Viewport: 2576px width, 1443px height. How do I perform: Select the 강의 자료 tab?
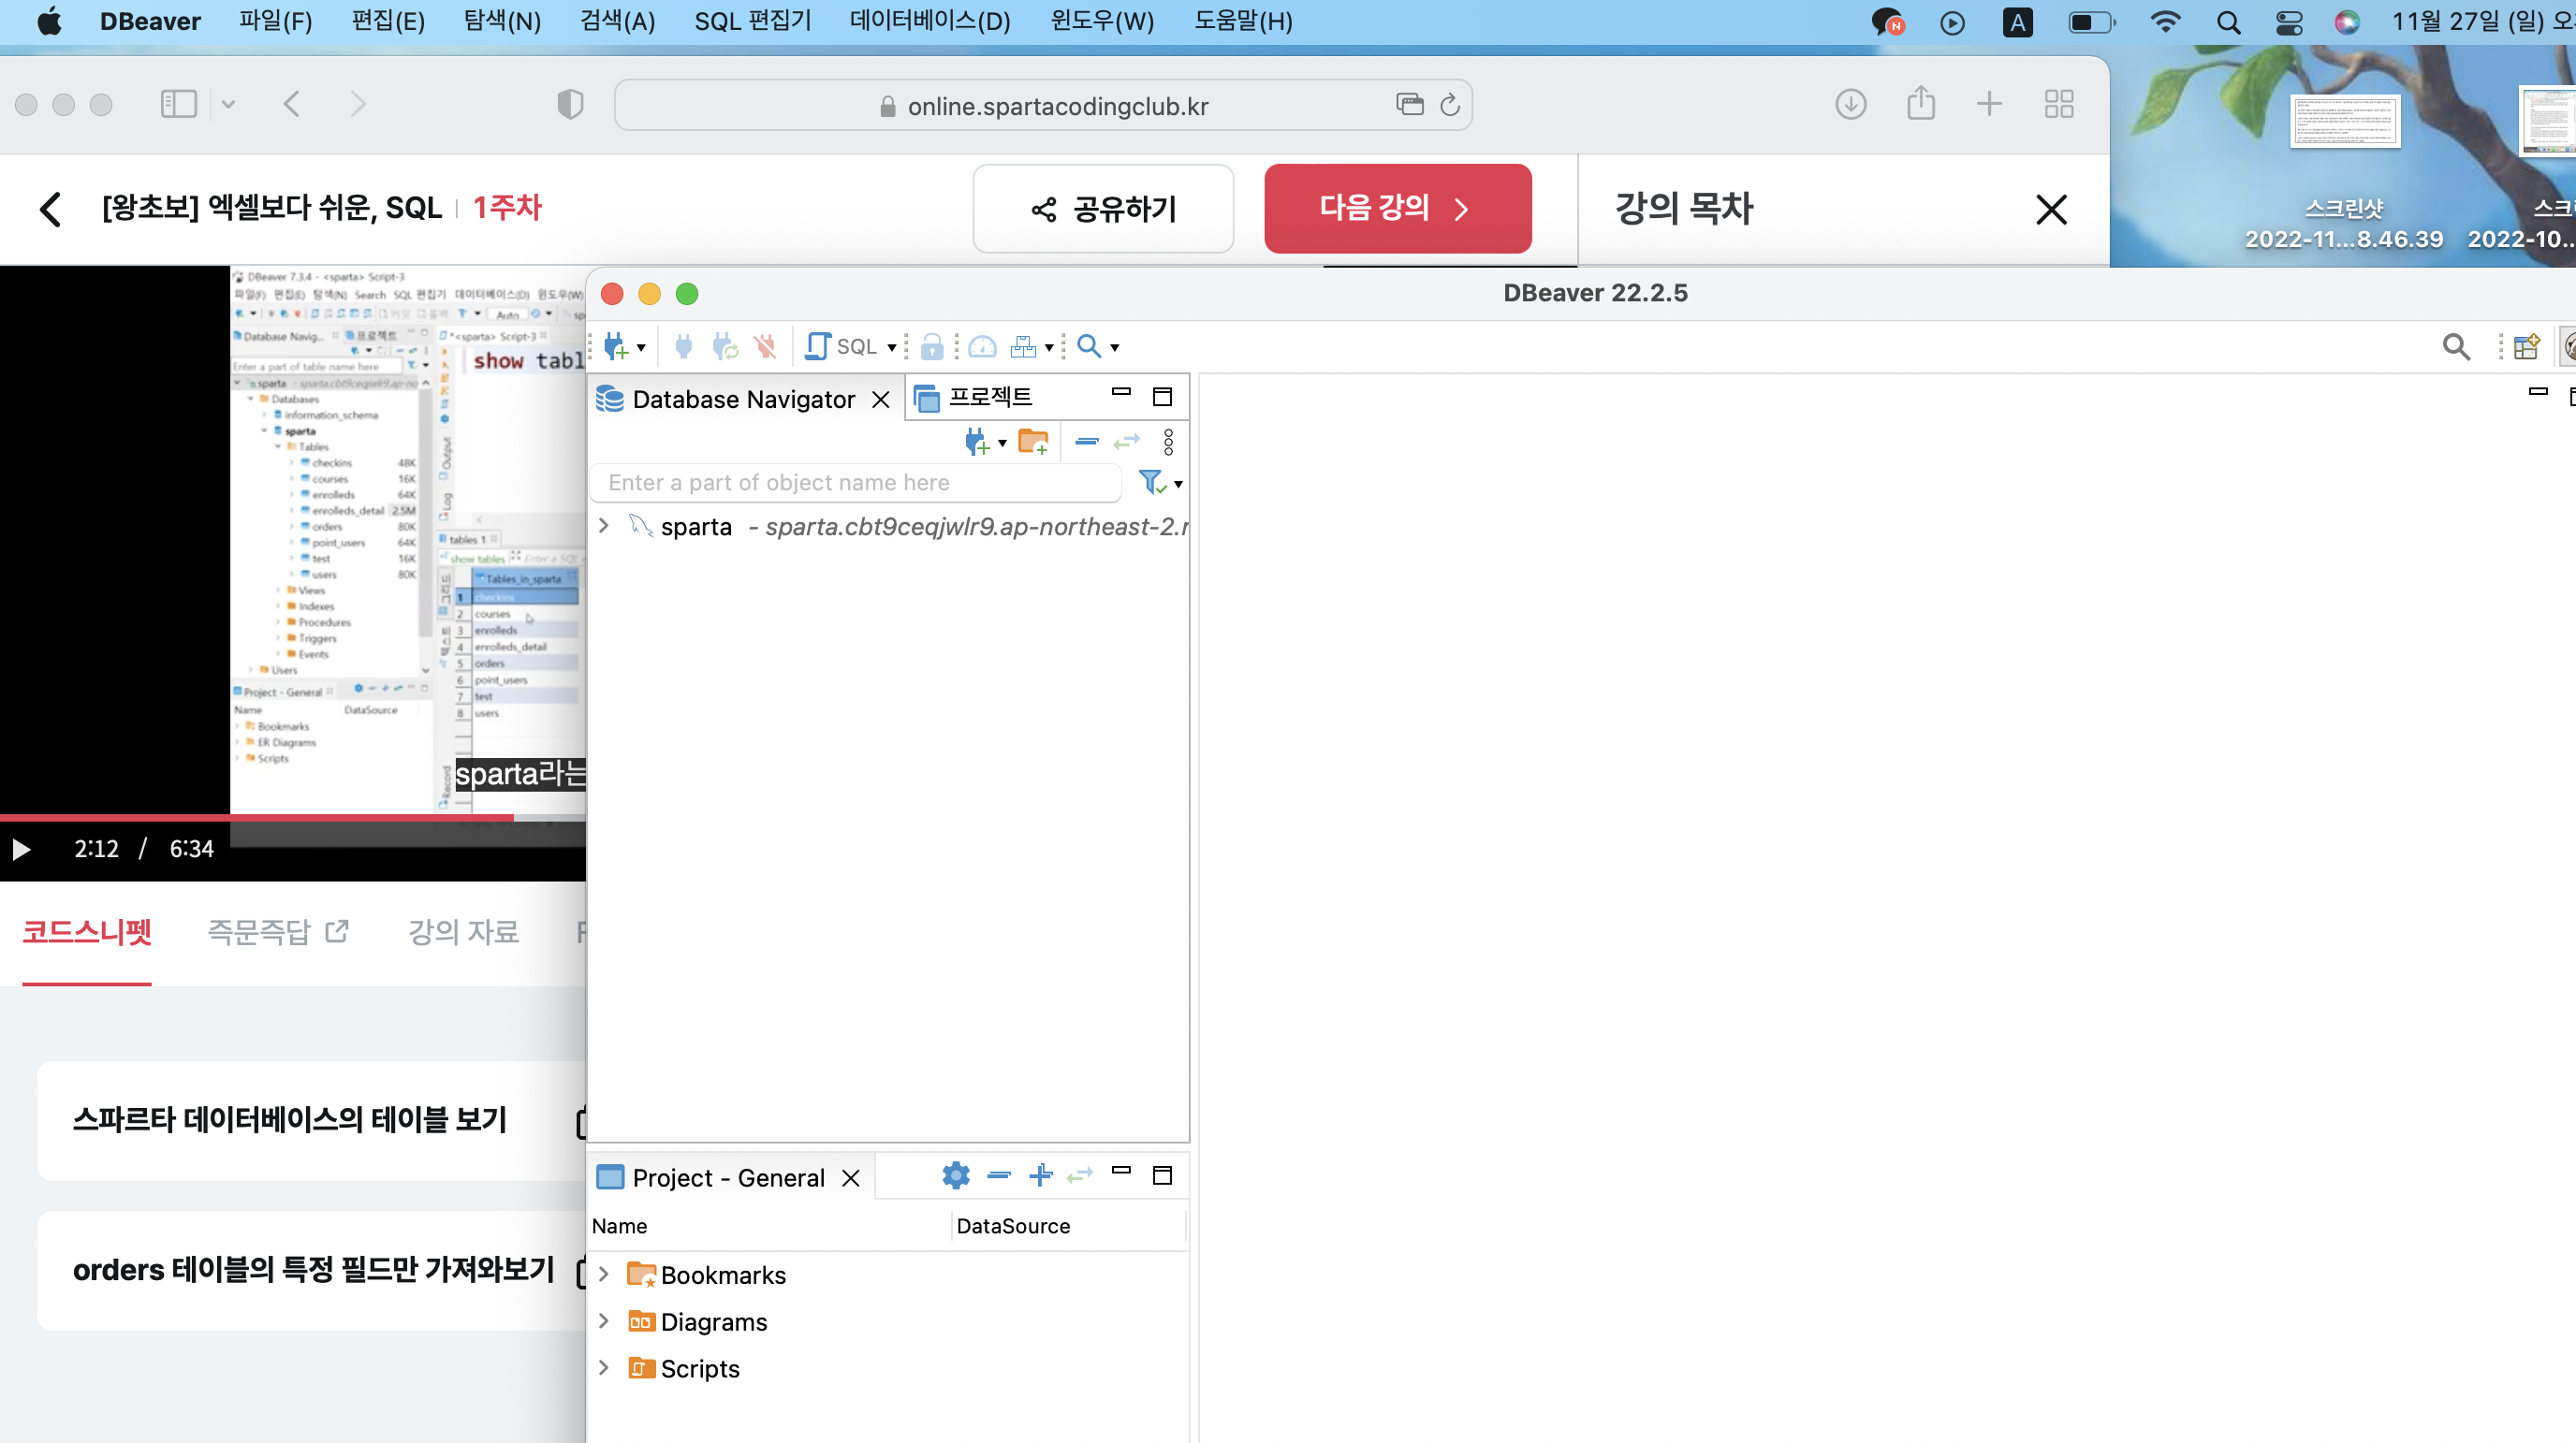pos(463,931)
